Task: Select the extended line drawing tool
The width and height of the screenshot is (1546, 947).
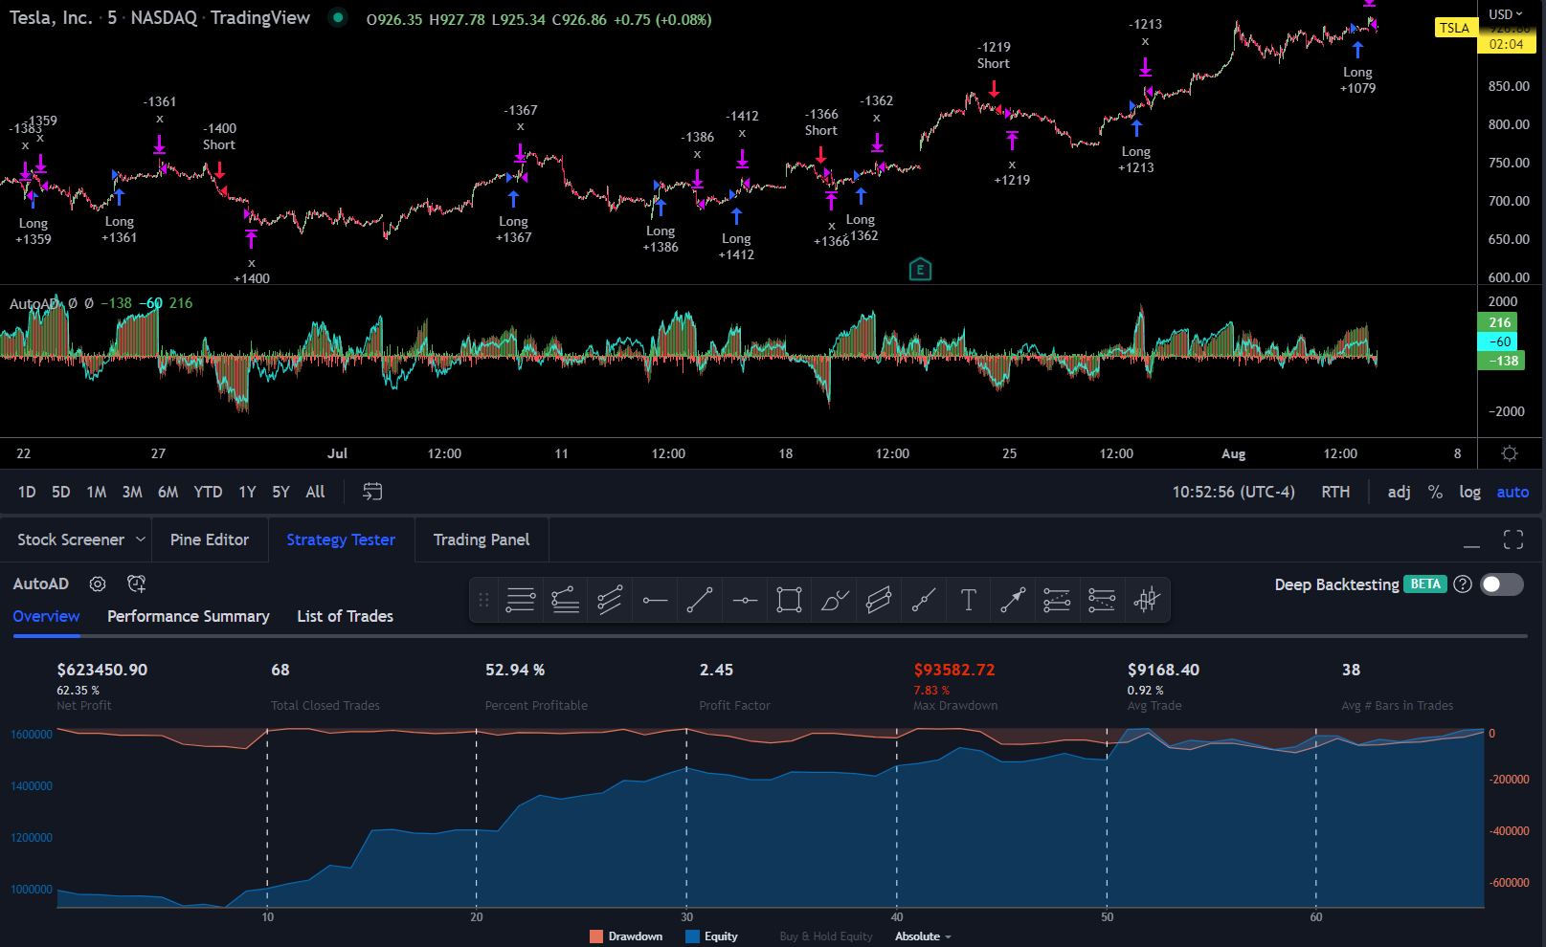Action: [924, 601]
